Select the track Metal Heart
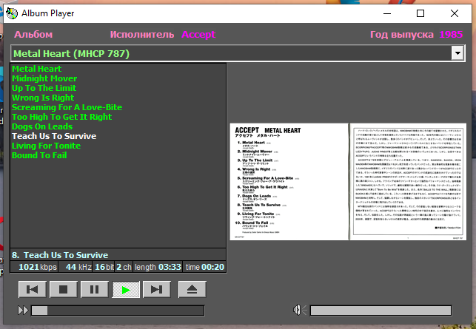The width and height of the screenshot is (476, 329). pyautogui.click(x=37, y=69)
